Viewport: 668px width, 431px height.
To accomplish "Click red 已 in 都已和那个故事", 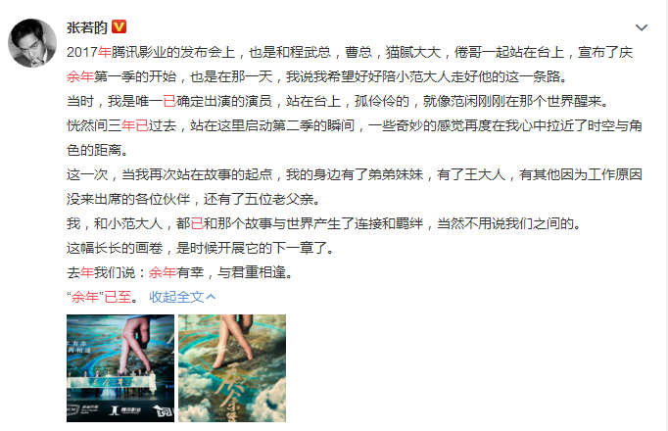I will coord(197,223).
